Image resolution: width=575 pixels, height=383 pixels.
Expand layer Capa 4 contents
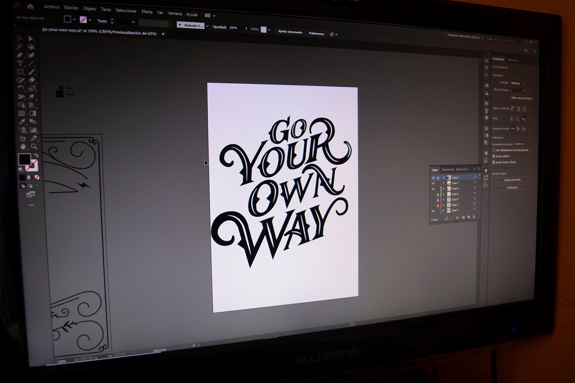[444, 178]
